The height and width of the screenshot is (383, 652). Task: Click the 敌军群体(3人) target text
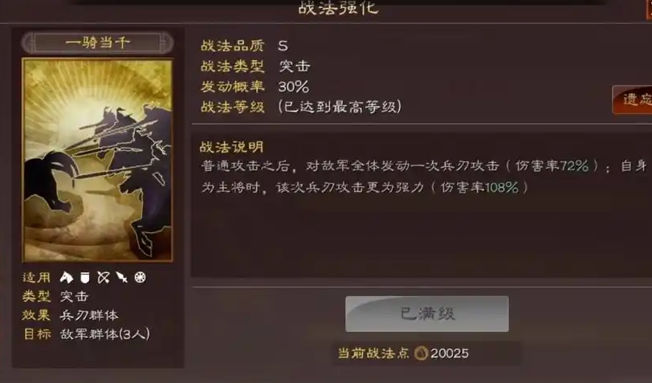pos(104,334)
